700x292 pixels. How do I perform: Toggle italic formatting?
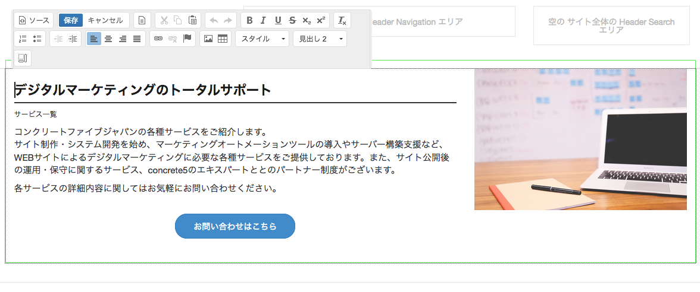(x=263, y=20)
